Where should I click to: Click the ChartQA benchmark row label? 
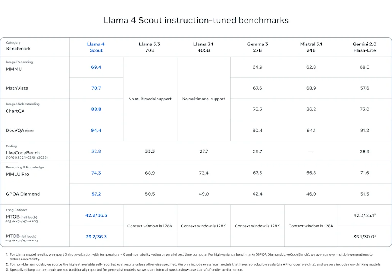pos(16,111)
